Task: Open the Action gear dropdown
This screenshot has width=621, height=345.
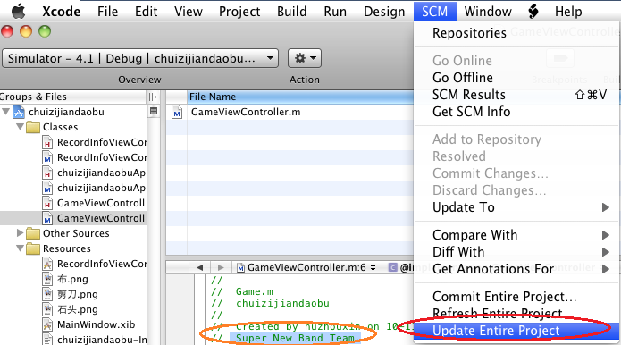Action: 304,59
